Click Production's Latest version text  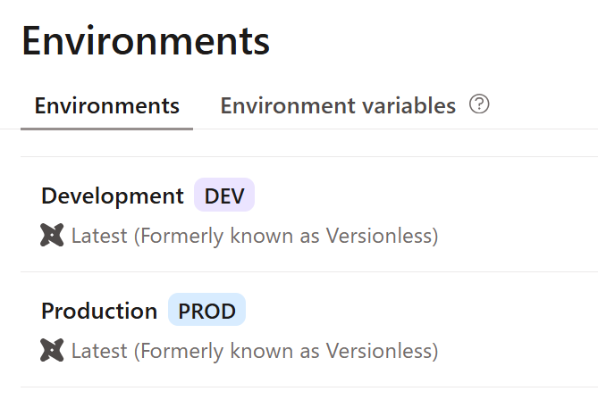(255, 351)
